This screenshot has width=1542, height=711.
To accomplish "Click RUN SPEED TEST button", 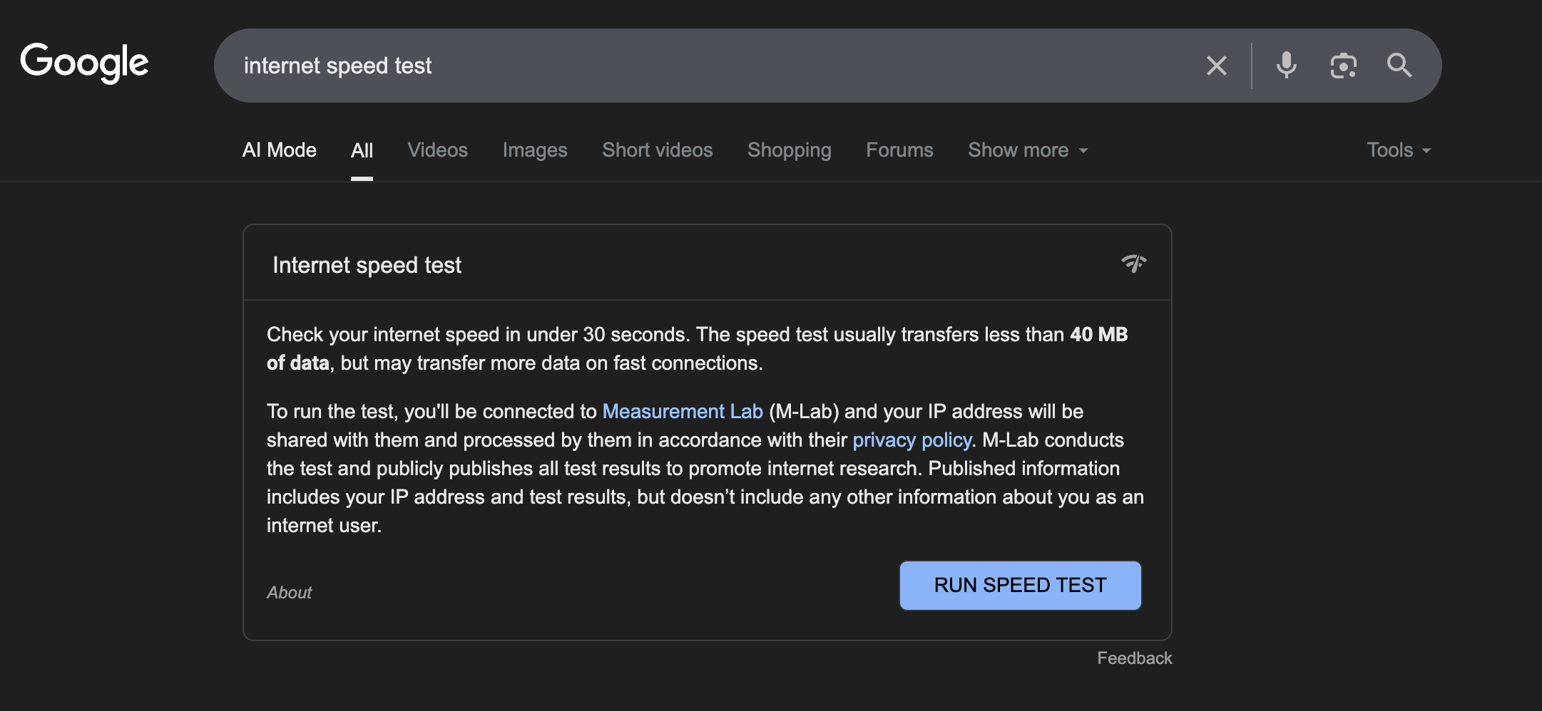I will [x=1021, y=586].
